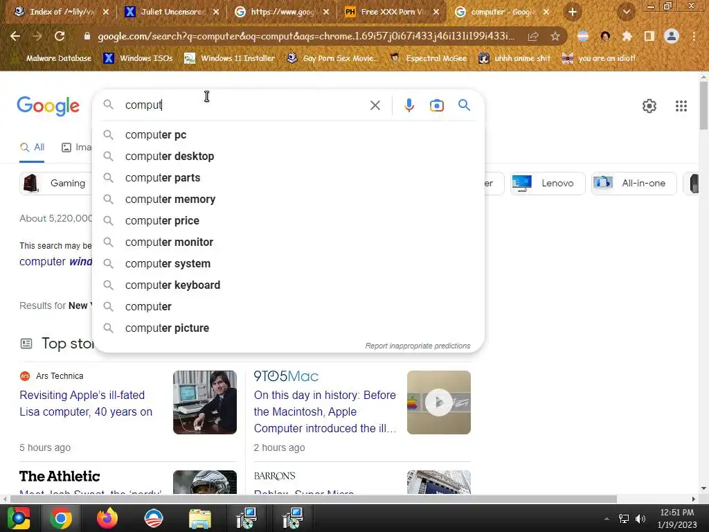Open the Espectral McGee bookmark

click(428, 58)
